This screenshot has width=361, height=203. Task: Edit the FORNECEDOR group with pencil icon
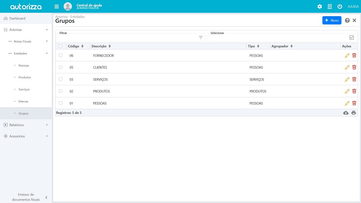347,56
